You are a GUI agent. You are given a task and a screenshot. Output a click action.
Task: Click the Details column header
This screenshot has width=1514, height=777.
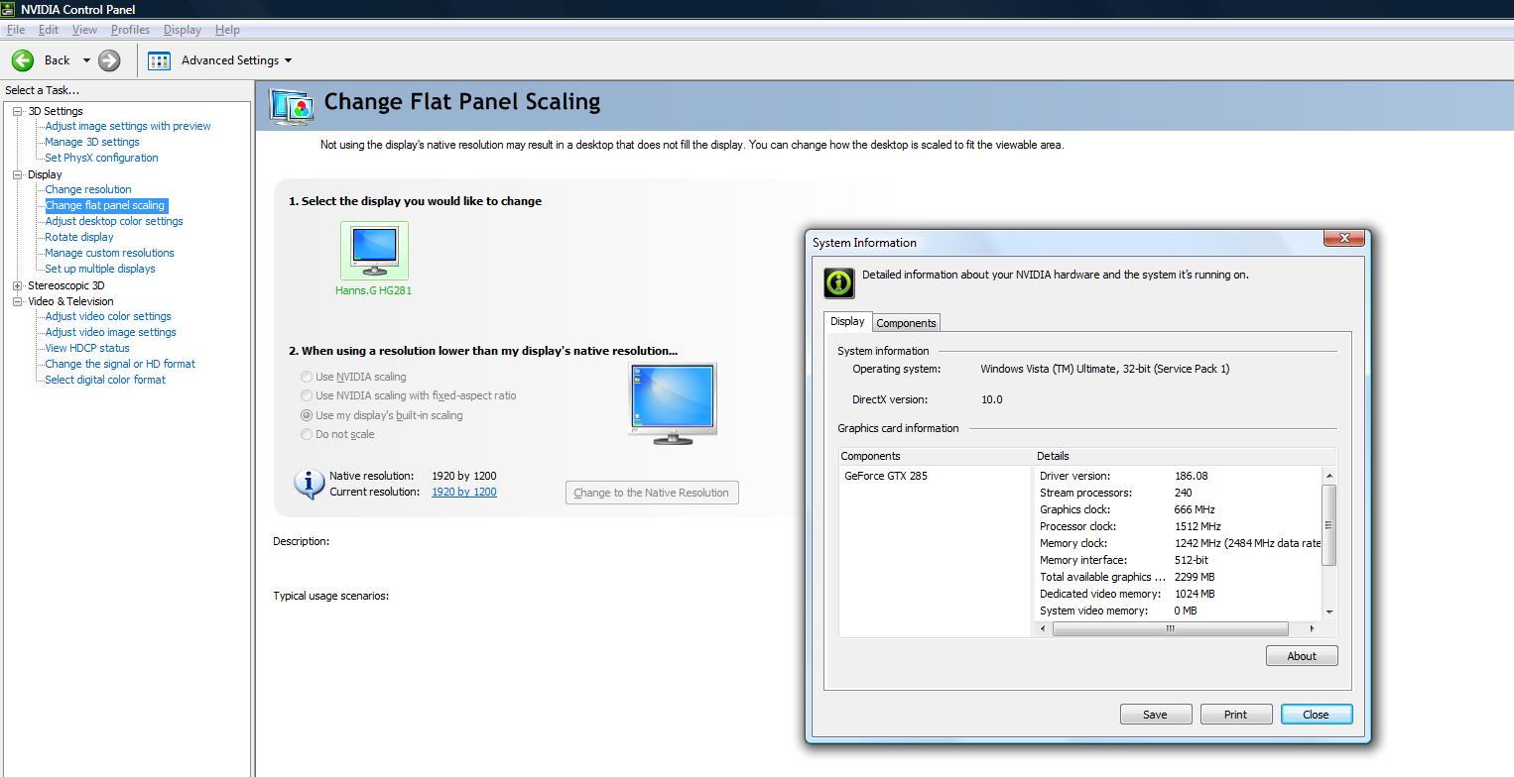(1186, 456)
